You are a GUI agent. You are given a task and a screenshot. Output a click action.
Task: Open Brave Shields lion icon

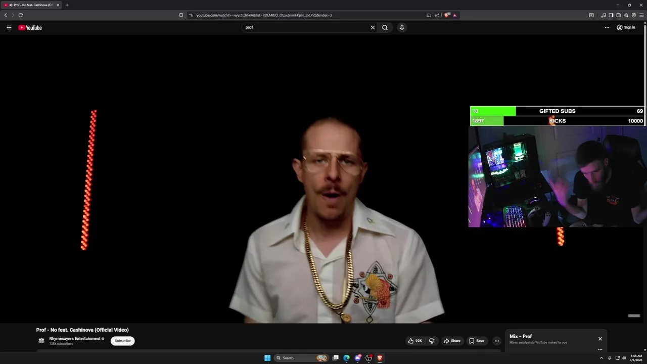tap(447, 15)
